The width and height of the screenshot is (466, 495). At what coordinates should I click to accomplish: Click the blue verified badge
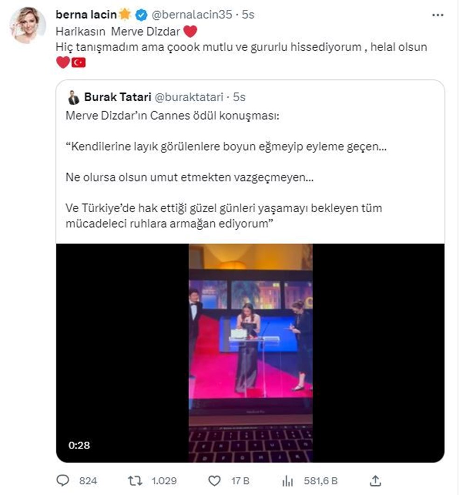coord(141,15)
